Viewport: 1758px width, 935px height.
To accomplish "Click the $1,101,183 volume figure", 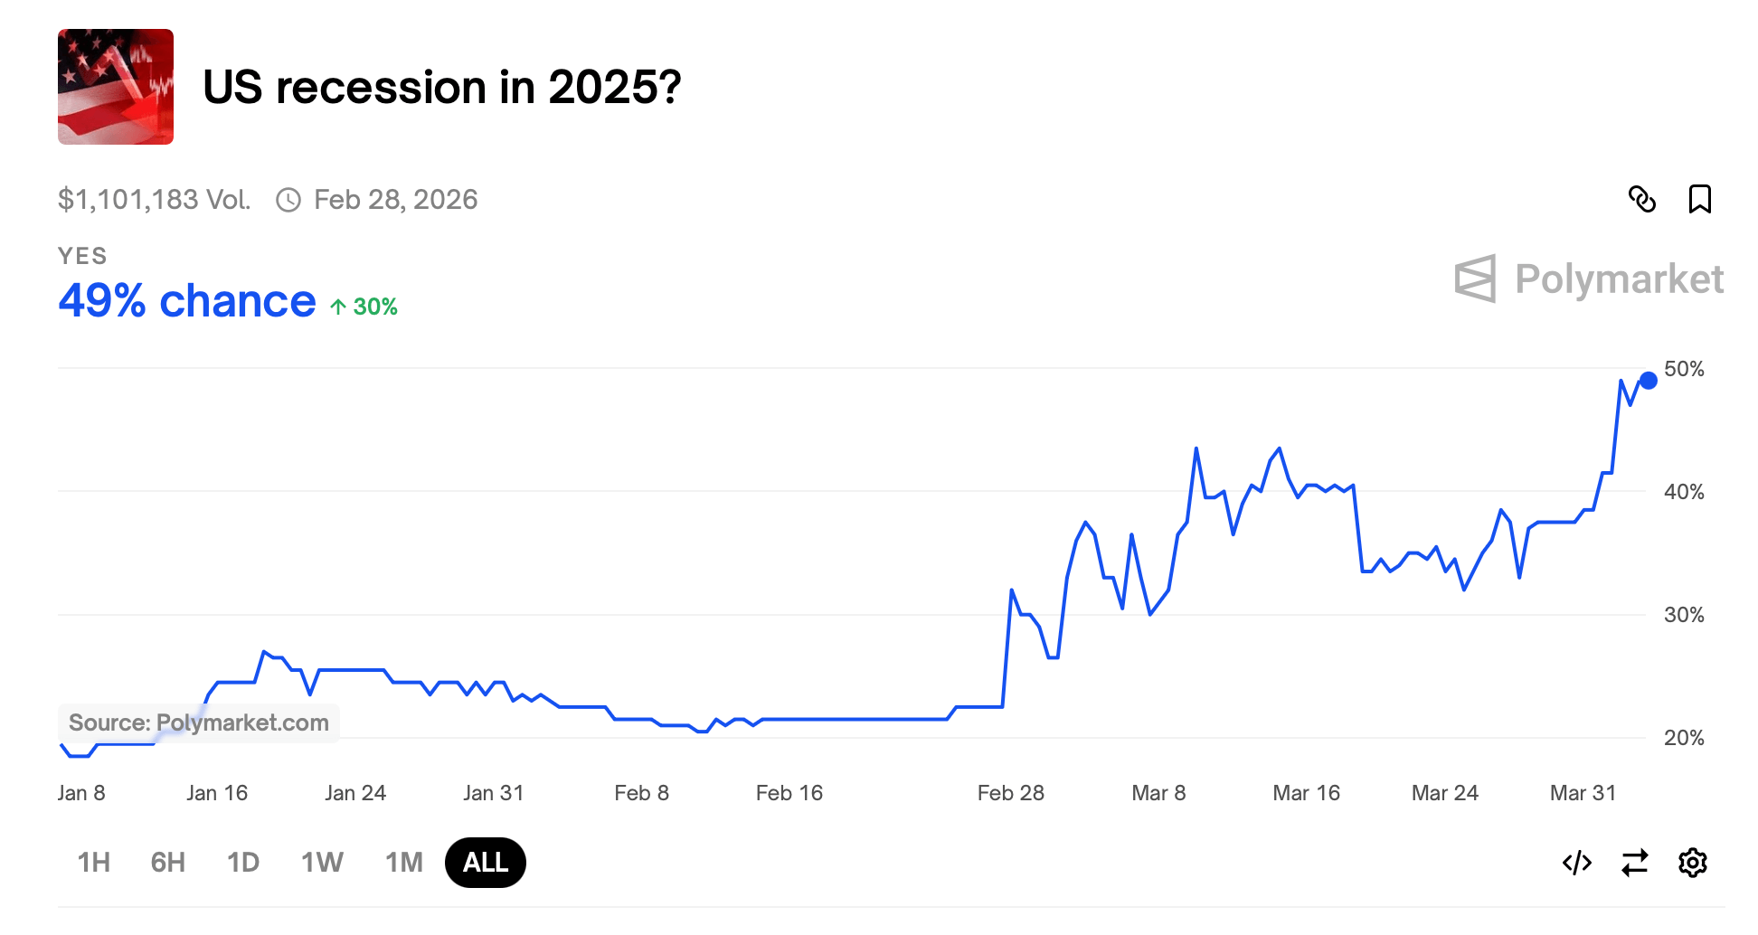I will (154, 199).
